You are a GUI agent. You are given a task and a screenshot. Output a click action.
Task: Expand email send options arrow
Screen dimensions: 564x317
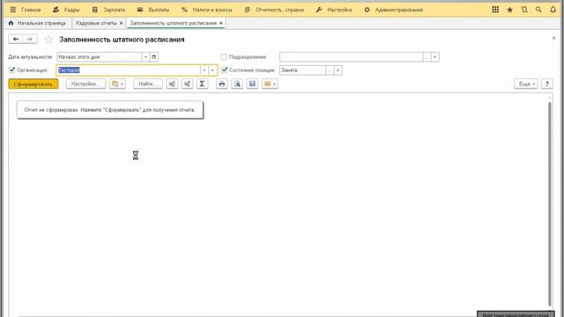(274, 85)
